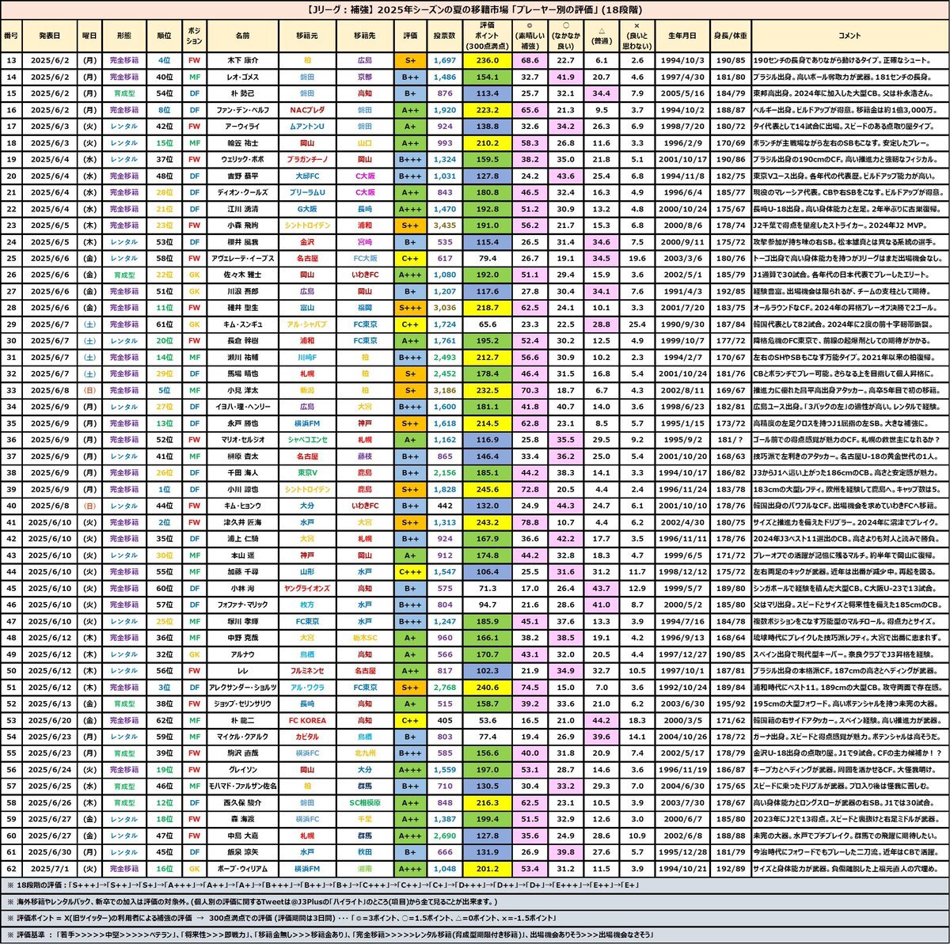
Task: Select player name 'ポープ・ウィリアム'
Action: click(x=242, y=868)
